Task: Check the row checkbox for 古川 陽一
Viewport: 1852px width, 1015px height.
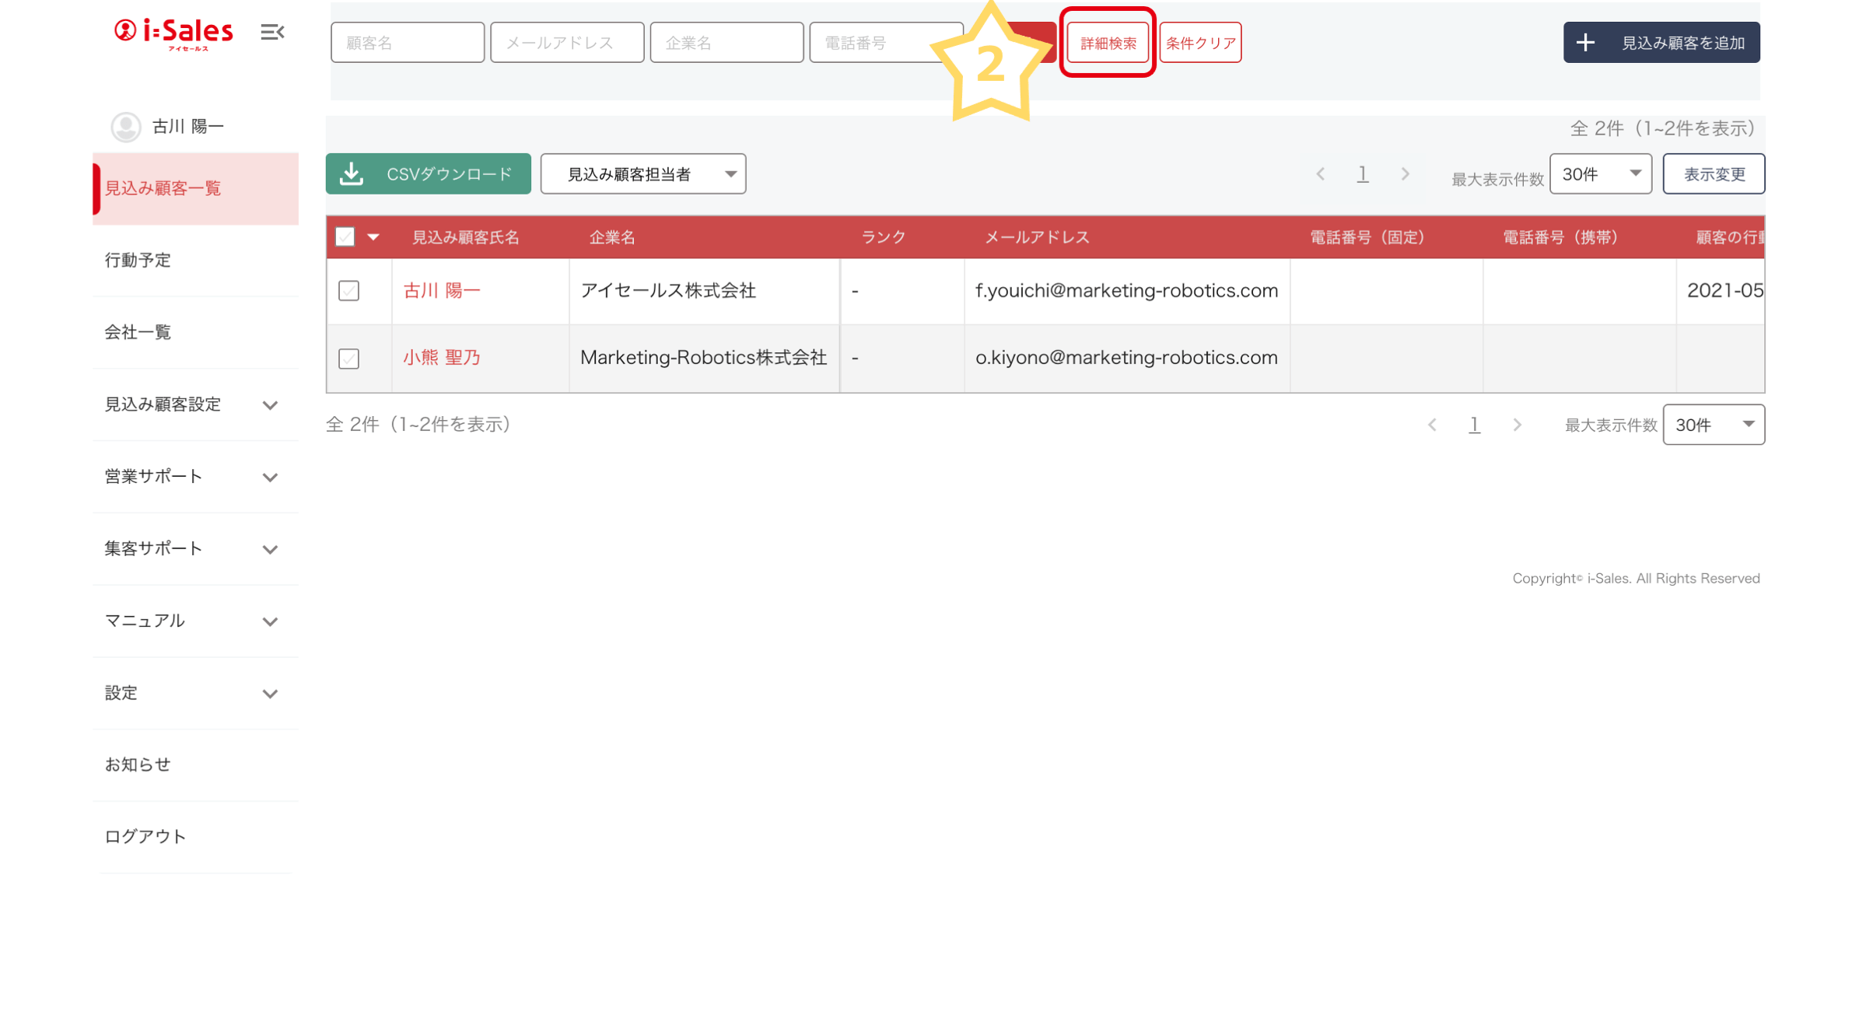Action: point(348,291)
